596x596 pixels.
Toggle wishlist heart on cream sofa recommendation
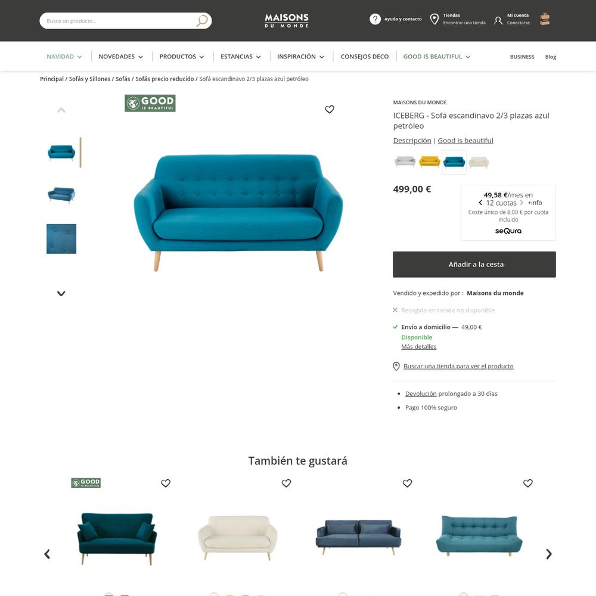pyautogui.click(x=286, y=483)
